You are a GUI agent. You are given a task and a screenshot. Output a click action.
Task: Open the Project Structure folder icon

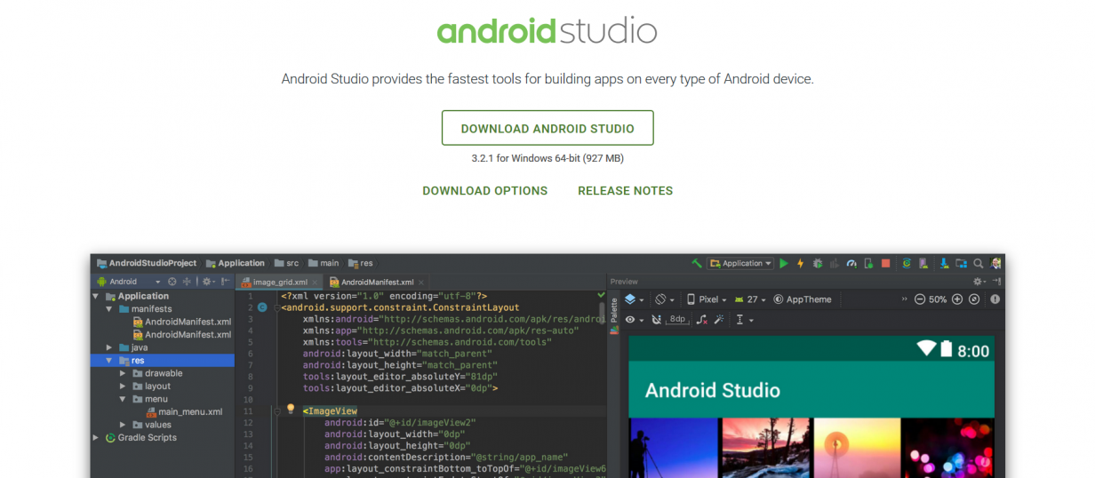[962, 264]
